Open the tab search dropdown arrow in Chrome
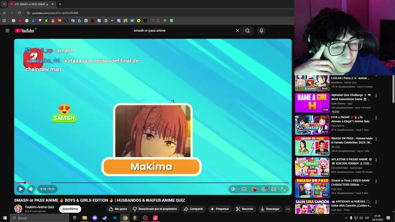The image size is (395, 222). [x=4, y=4]
